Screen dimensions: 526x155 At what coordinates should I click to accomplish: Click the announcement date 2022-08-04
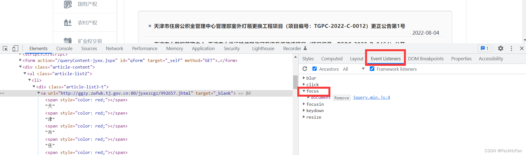tap(425, 33)
